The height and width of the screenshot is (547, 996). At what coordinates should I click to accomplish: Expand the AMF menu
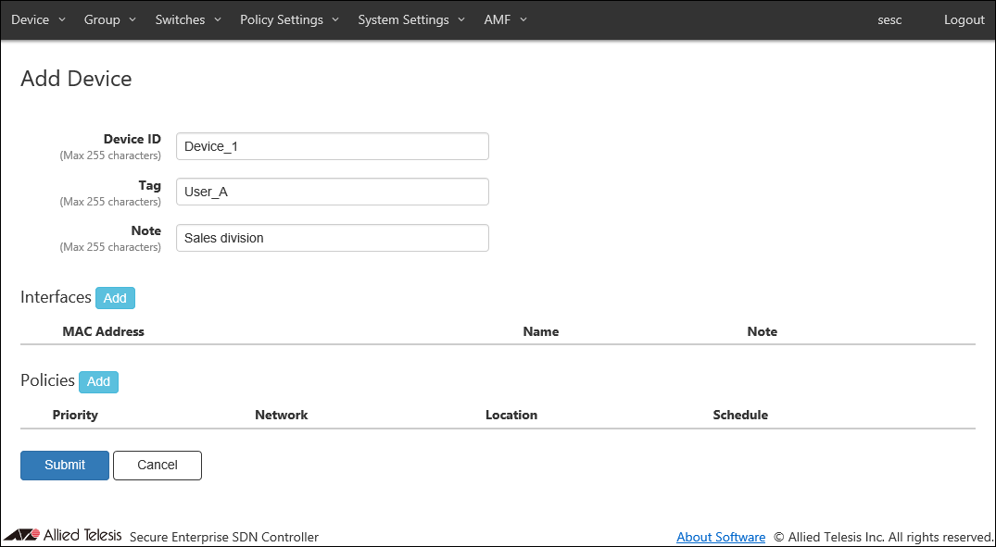click(x=505, y=19)
